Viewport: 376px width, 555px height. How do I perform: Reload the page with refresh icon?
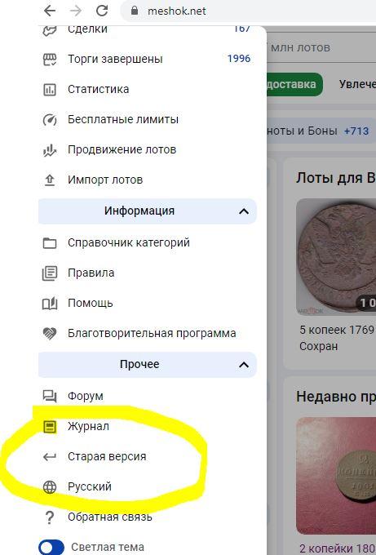coord(102,11)
